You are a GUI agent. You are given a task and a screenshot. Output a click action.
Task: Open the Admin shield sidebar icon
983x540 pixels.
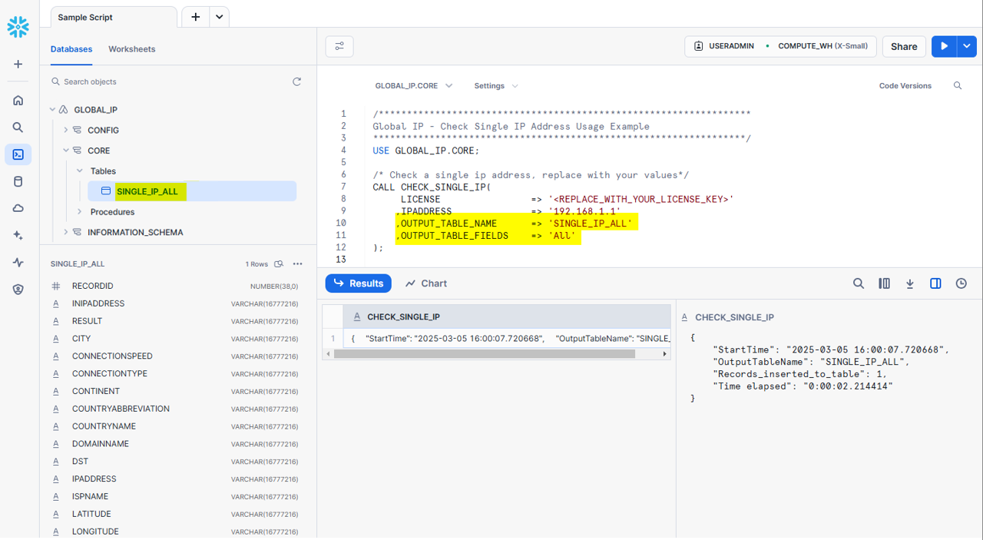point(18,290)
